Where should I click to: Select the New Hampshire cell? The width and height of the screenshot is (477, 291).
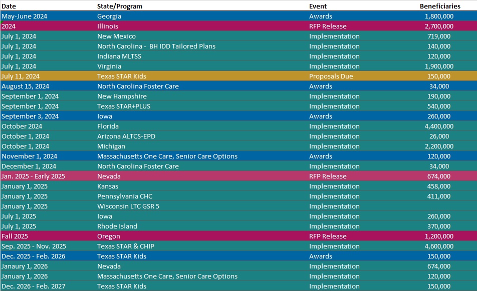click(122, 96)
